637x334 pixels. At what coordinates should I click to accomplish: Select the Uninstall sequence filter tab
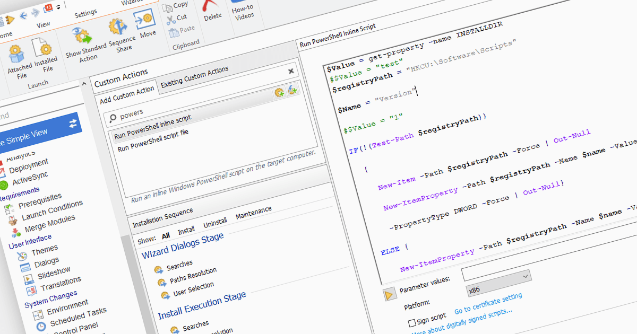(x=215, y=223)
